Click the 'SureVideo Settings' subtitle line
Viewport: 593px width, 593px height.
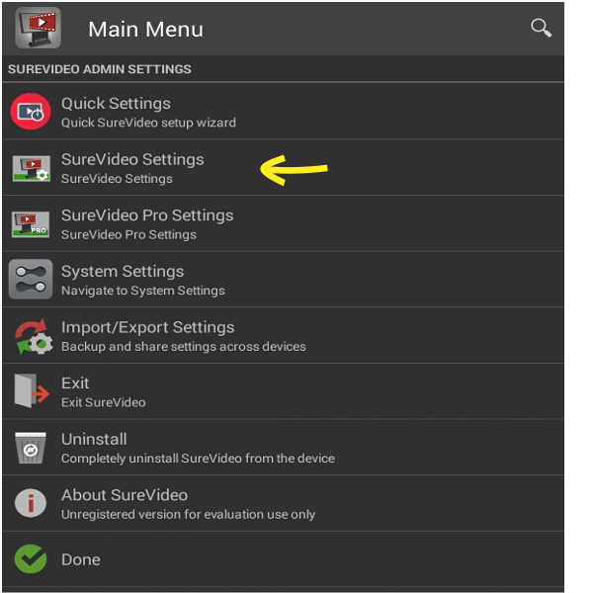tap(117, 179)
